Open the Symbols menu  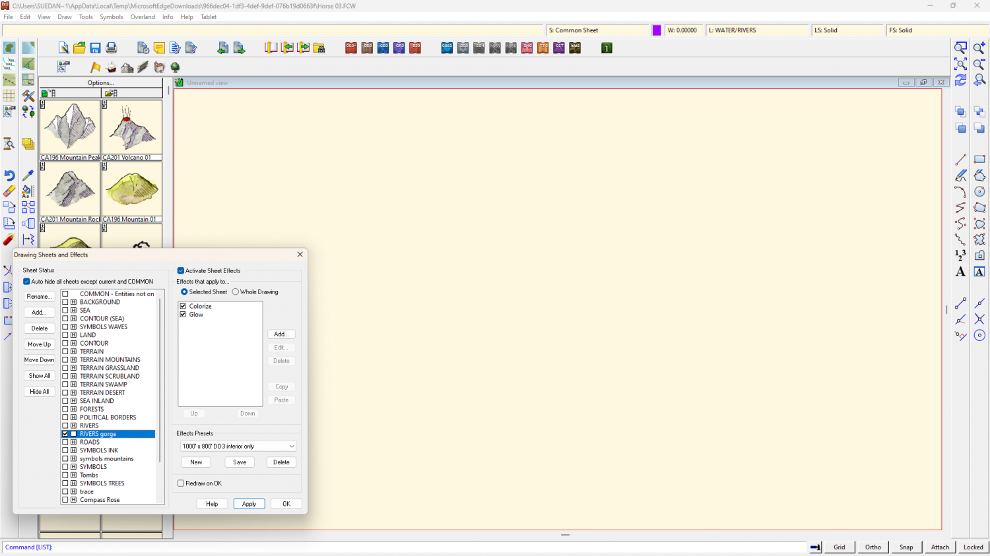pyautogui.click(x=112, y=17)
